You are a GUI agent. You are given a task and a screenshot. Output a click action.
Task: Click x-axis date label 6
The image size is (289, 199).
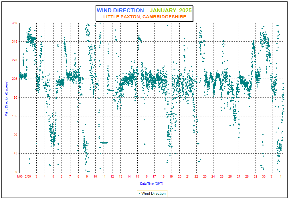tap(62, 176)
